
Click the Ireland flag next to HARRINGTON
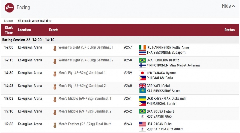(142, 47)
